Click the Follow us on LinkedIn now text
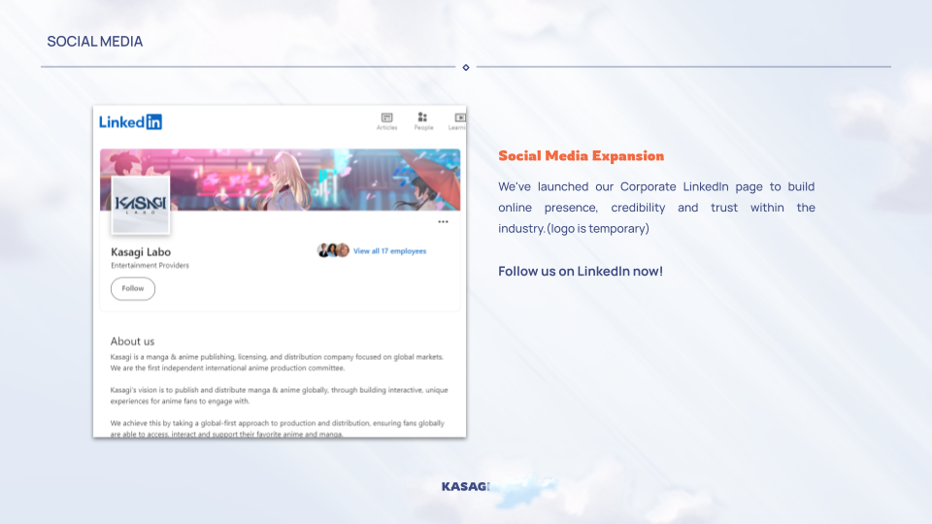Viewport: 932px width, 524px height. (x=581, y=271)
